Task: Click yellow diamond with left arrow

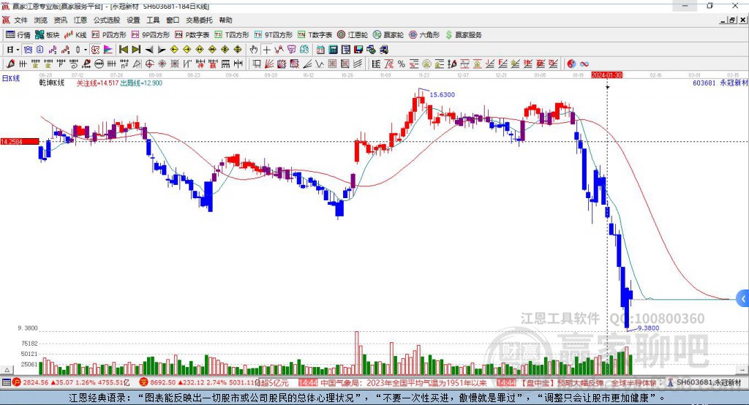Action: click(x=174, y=50)
